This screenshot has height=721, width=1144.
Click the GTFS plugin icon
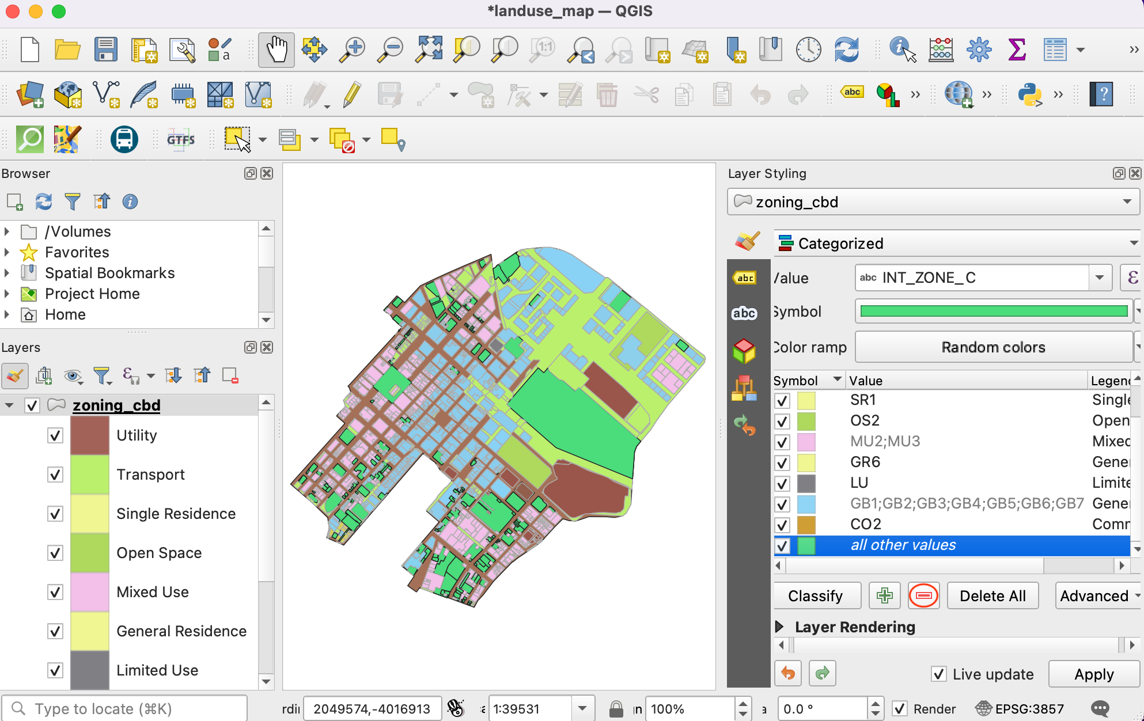click(180, 139)
